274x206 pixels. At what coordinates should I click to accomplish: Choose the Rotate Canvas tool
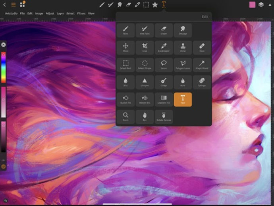coord(164,117)
